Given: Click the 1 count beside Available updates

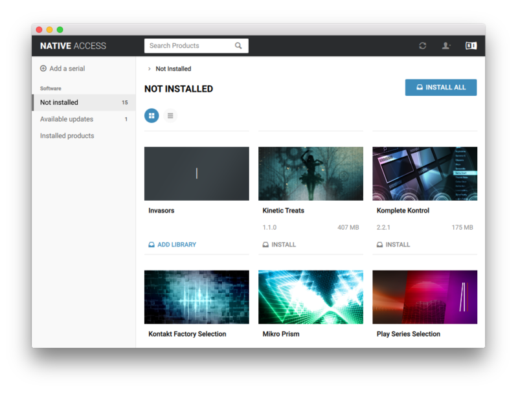Looking at the screenshot, I should click(x=126, y=119).
